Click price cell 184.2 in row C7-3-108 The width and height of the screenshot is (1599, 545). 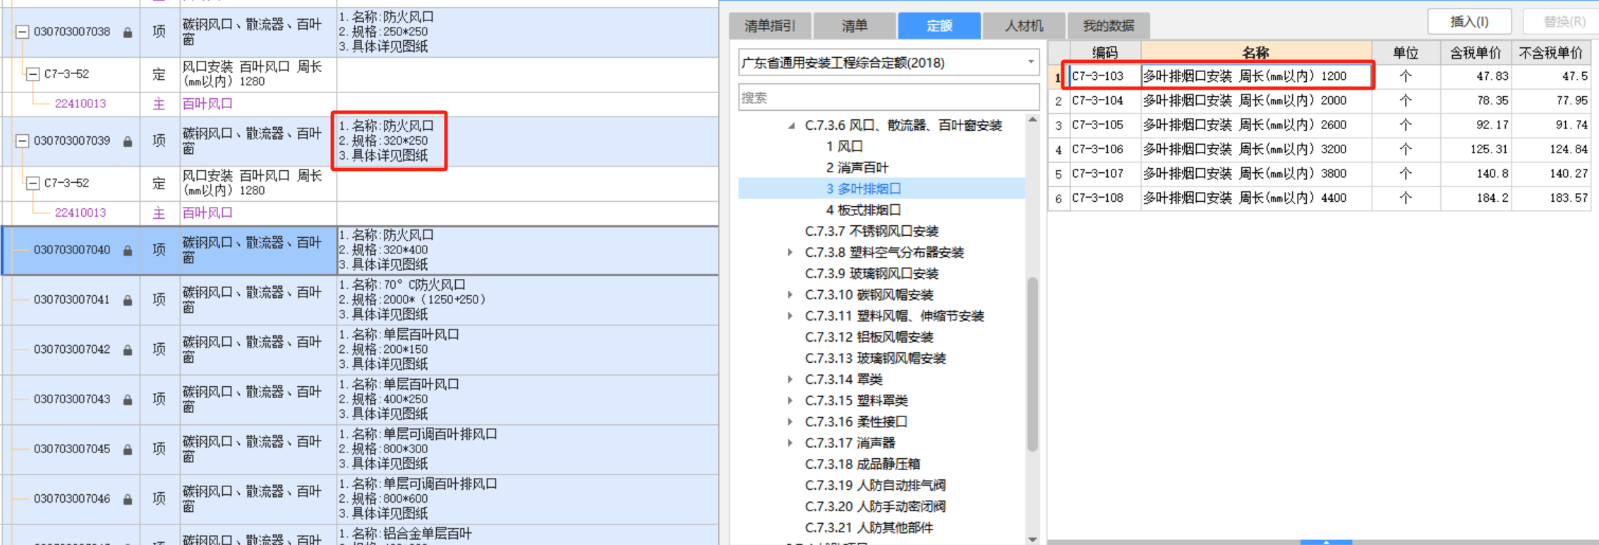(1476, 198)
